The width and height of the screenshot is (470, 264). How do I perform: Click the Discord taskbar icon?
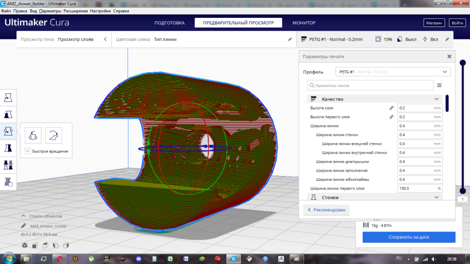pyautogui.click(x=138, y=259)
